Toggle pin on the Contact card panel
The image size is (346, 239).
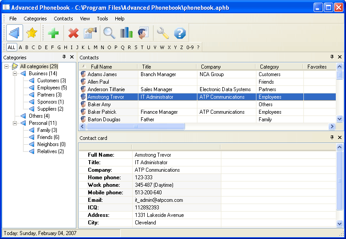pos(332,138)
